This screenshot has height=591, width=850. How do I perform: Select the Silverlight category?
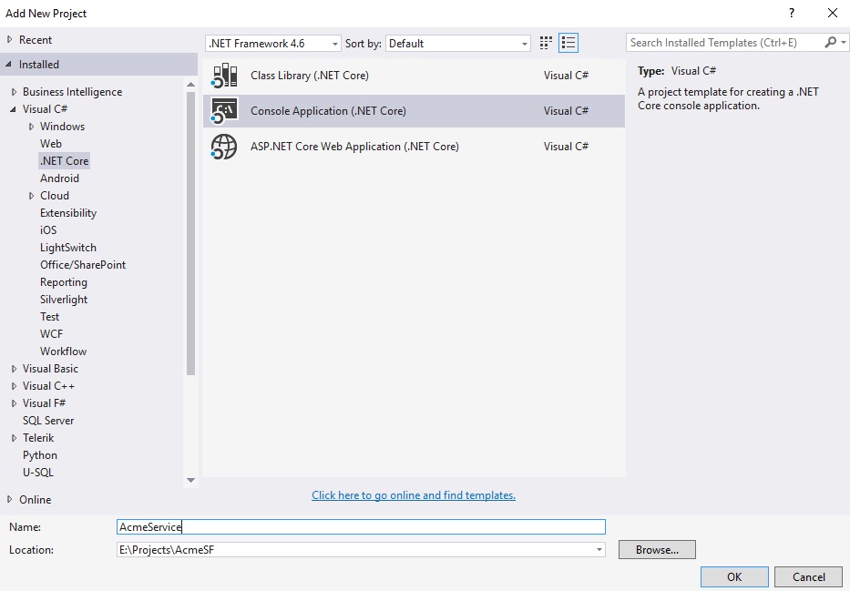[64, 300]
